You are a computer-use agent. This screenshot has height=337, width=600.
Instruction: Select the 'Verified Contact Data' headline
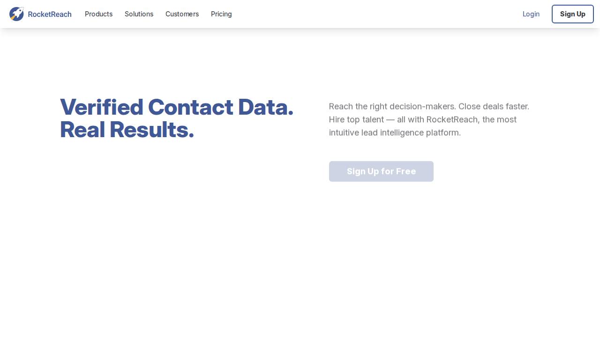pos(177,118)
